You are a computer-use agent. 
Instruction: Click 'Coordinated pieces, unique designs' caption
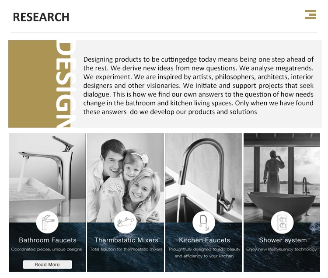click(x=47, y=250)
